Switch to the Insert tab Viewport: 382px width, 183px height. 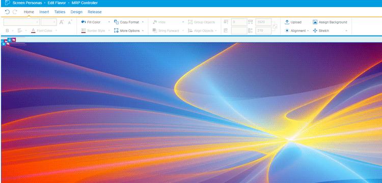(44, 12)
